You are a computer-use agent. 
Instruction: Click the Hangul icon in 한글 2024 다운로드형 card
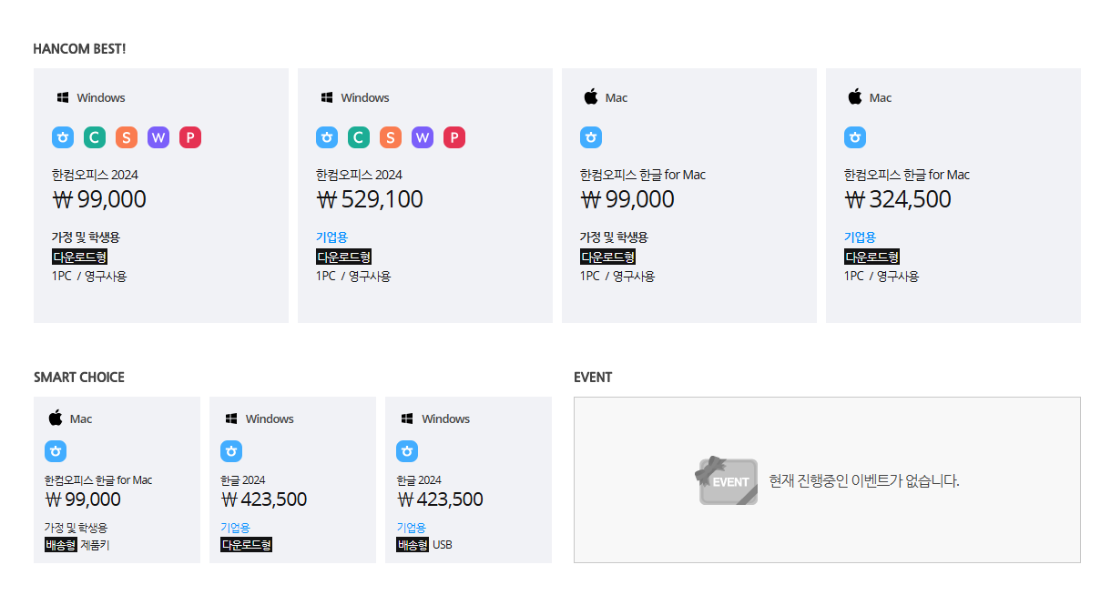point(231,450)
